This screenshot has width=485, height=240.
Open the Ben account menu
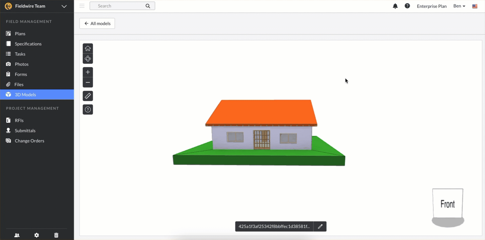(459, 6)
